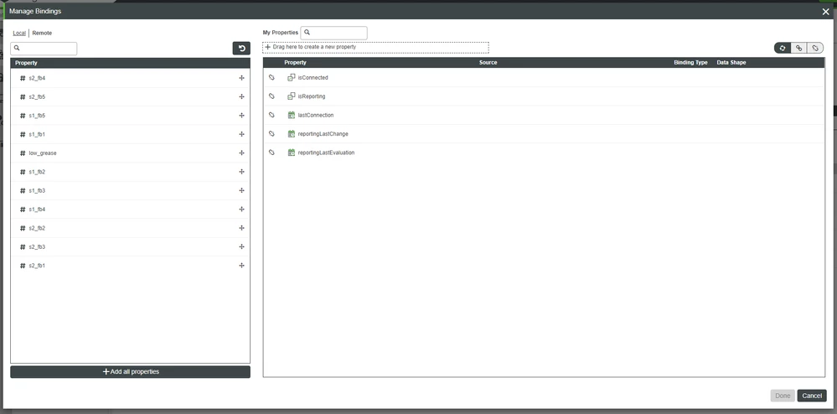
Task: Select the s2_fb3 property row
Action: coord(130,246)
